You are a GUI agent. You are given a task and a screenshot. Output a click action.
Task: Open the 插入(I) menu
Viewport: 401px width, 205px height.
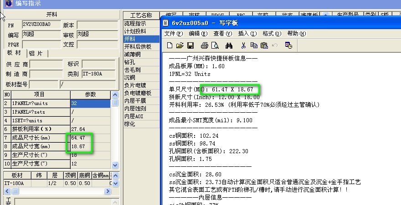click(x=247, y=34)
